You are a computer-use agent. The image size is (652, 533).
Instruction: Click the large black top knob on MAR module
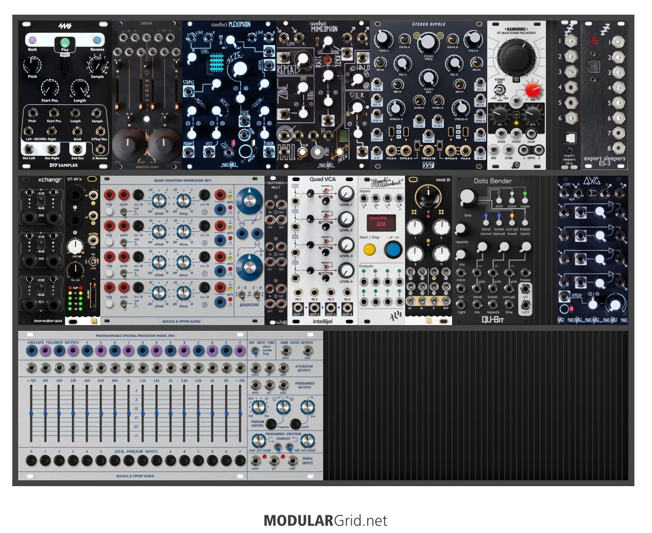point(428,196)
